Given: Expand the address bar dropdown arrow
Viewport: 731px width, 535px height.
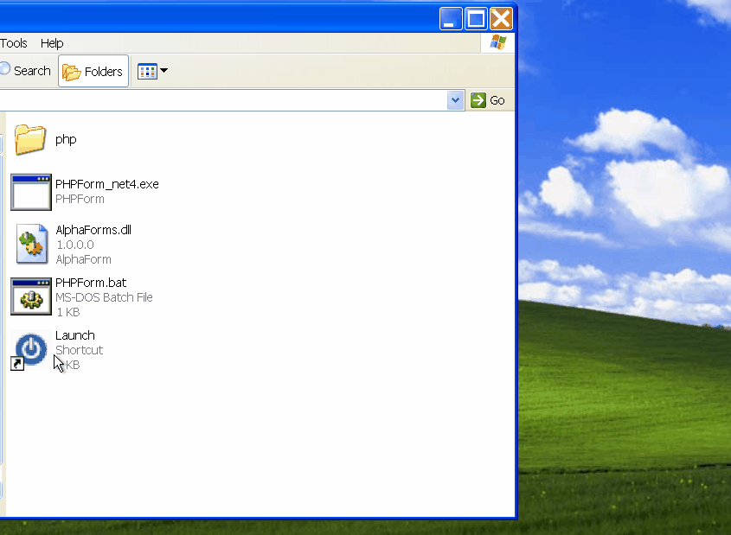Looking at the screenshot, I should [456, 100].
